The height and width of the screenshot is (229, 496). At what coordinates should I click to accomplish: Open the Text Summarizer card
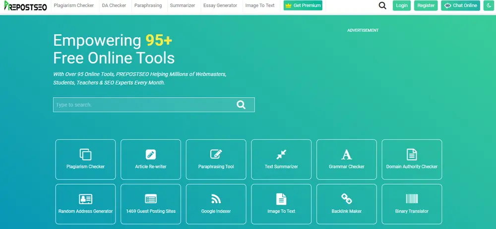point(281,159)
